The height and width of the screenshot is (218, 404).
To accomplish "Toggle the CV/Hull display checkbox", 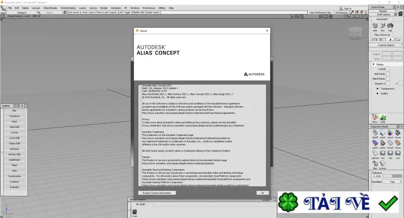I will tap(388, 69).
